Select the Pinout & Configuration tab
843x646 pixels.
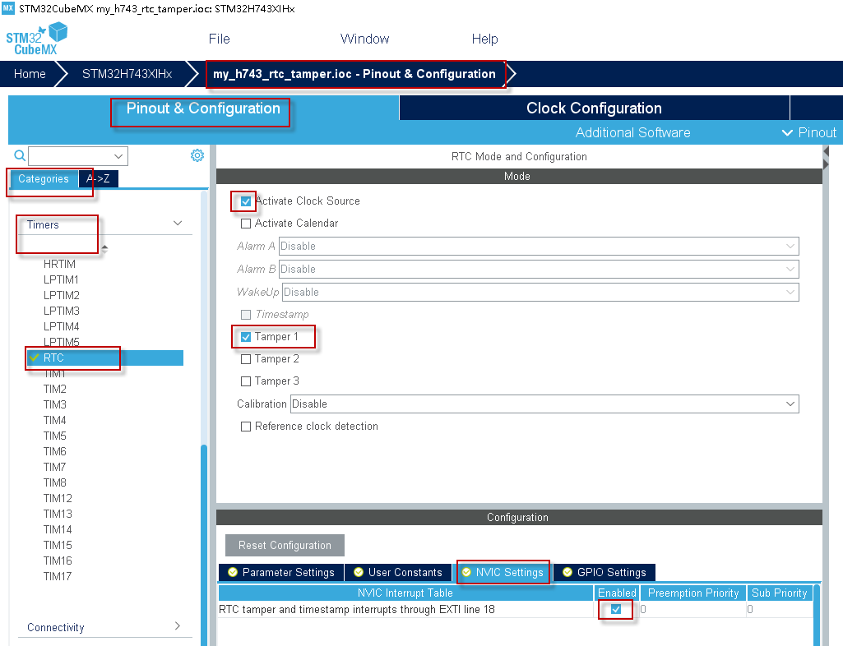203,108
